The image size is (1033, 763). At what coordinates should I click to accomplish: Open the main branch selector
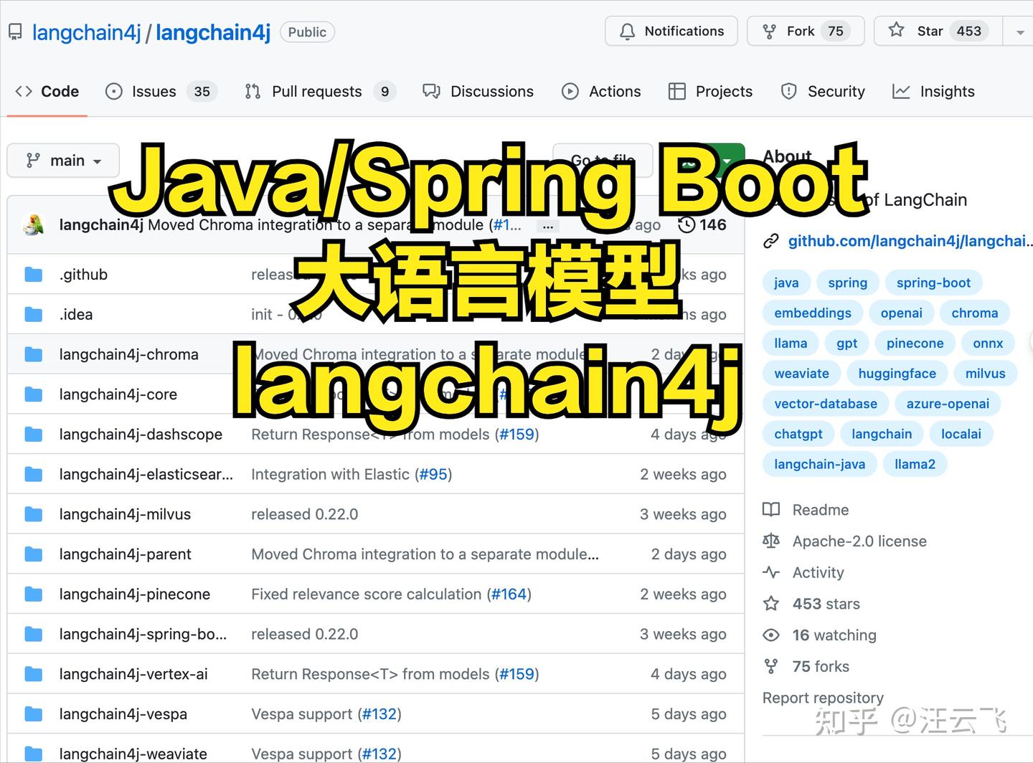point(62,160)
